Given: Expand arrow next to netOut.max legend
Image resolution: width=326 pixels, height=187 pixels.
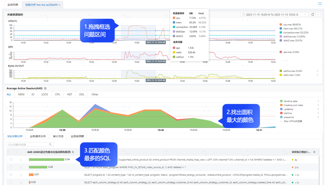Looking at the screenshot, I should tap(318, 71).
